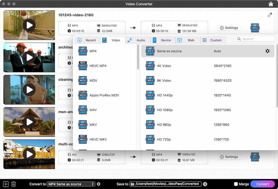278x189 pixels.
Task: Select the 4K Video preset
Action: click(x=164, y=66)
